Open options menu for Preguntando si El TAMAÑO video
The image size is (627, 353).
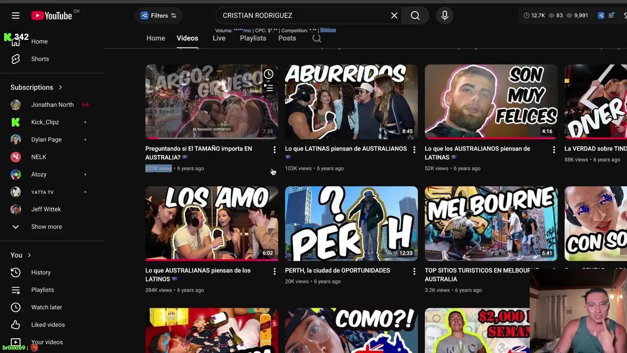(274, 150)
